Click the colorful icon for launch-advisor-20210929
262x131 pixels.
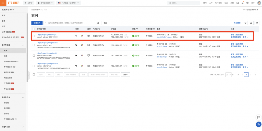pos(82,36)
